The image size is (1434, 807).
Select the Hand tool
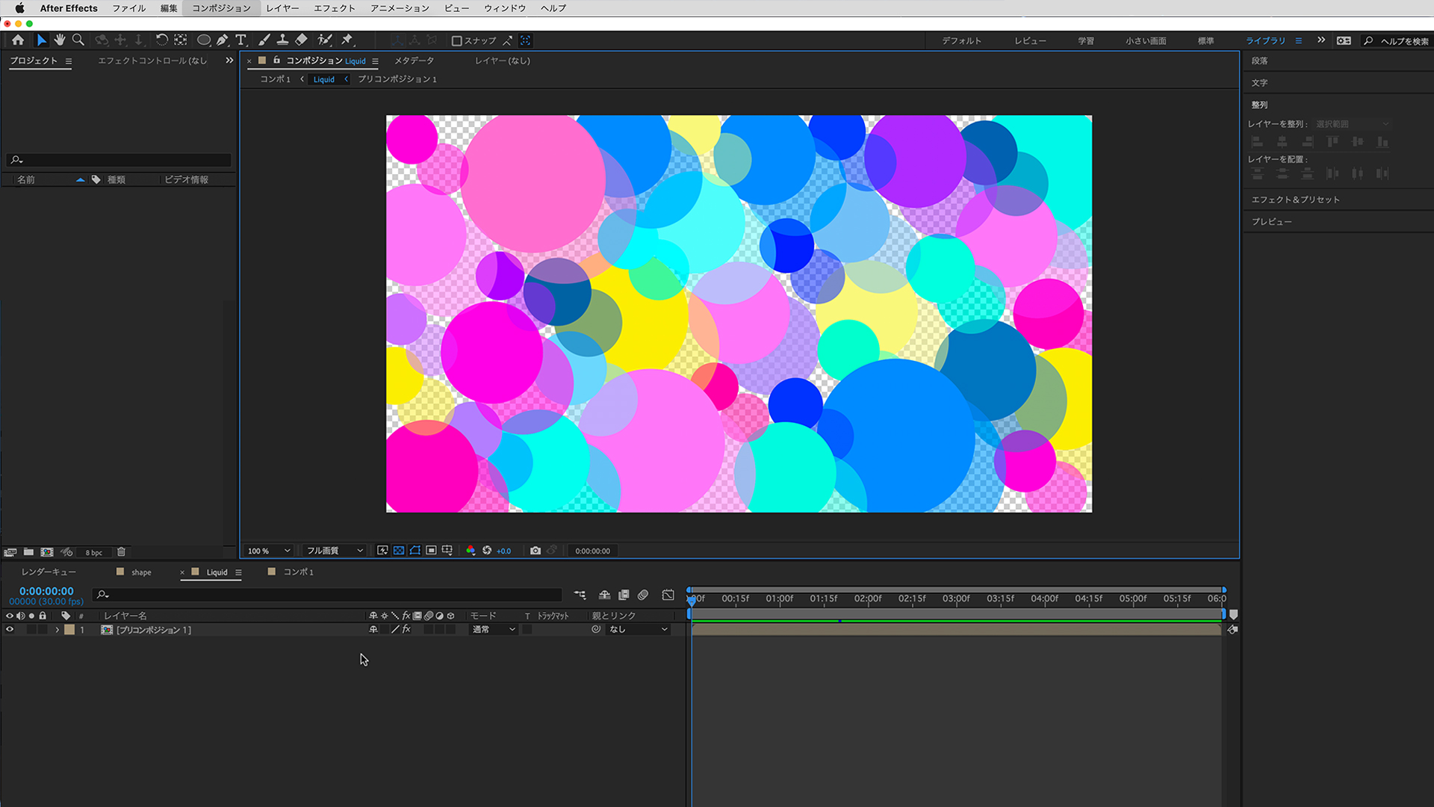[60, 40]
